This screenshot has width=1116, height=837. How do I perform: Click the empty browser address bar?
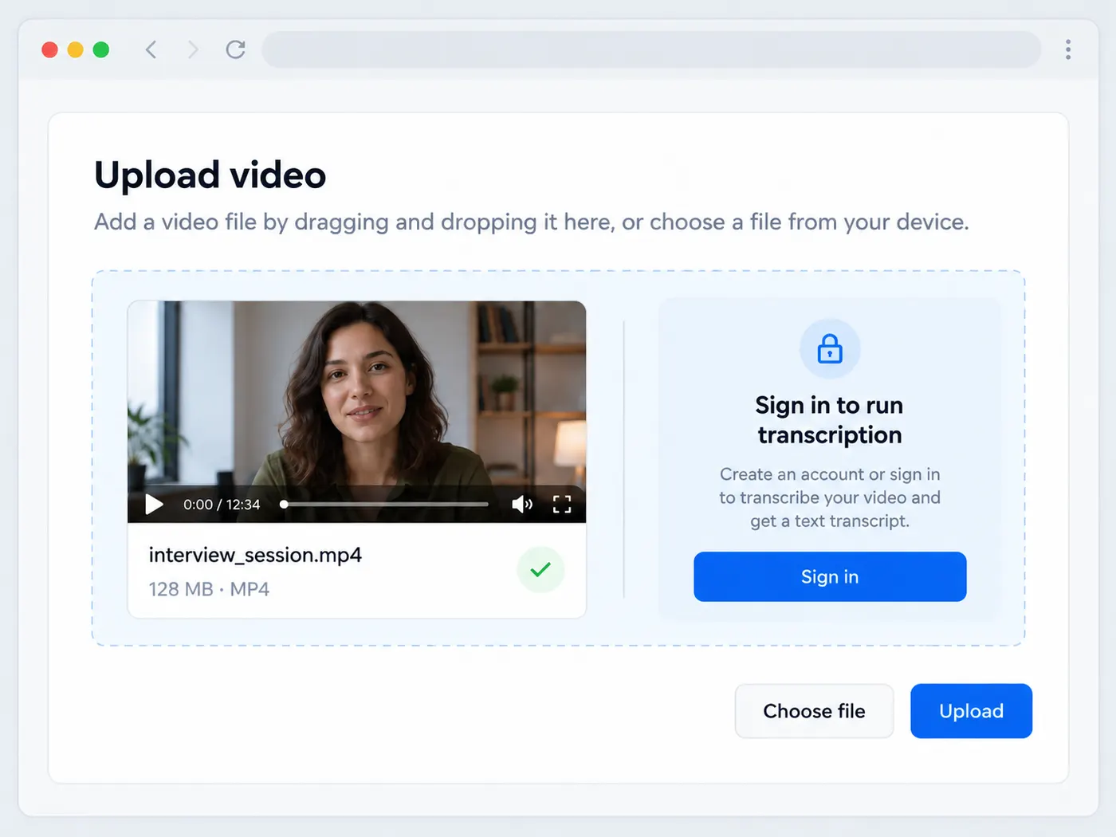click(x=651, y=49)
